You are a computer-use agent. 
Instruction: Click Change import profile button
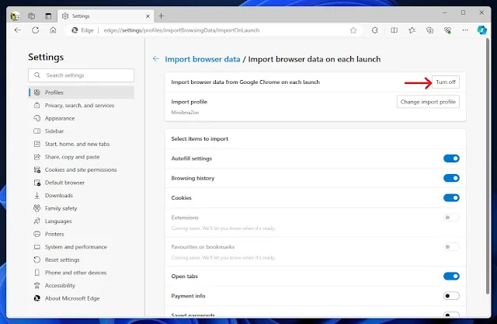tap(428, 102)
